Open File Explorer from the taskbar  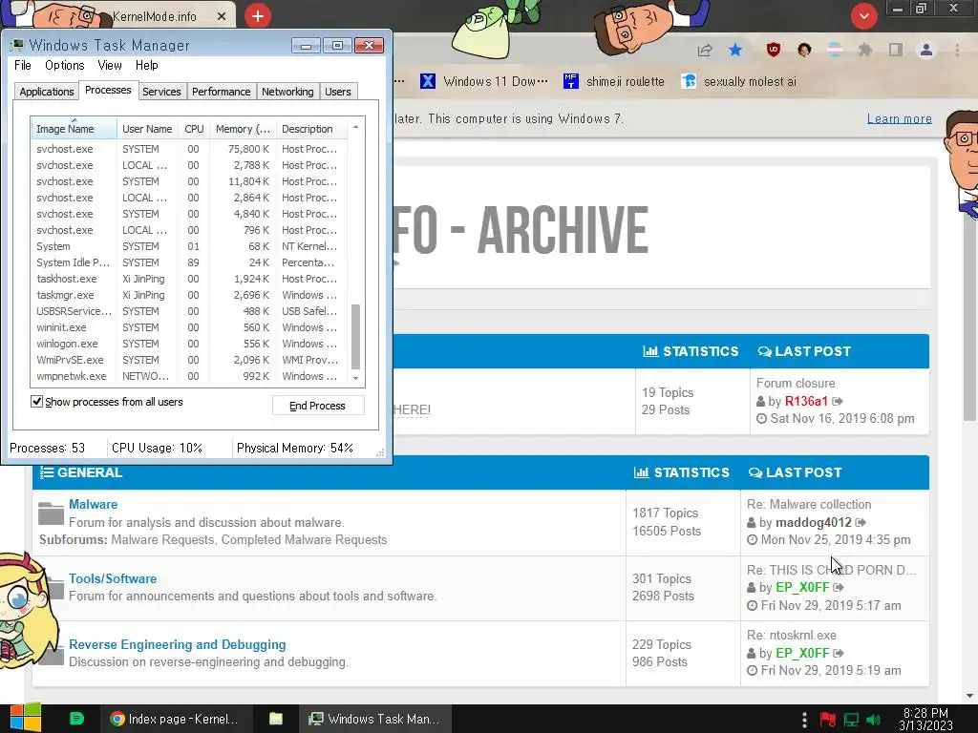tap(276, 719)
